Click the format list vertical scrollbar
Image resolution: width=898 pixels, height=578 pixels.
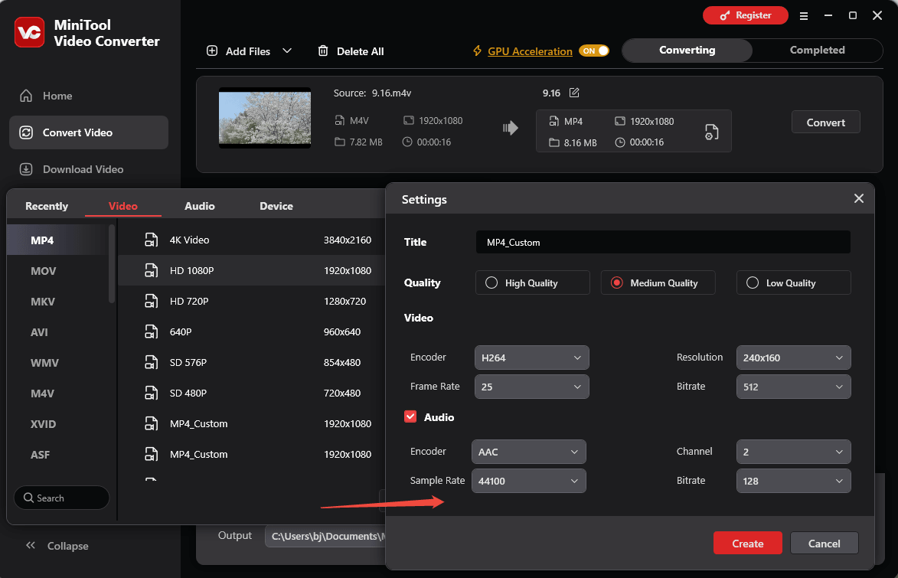tap(112, 263)
